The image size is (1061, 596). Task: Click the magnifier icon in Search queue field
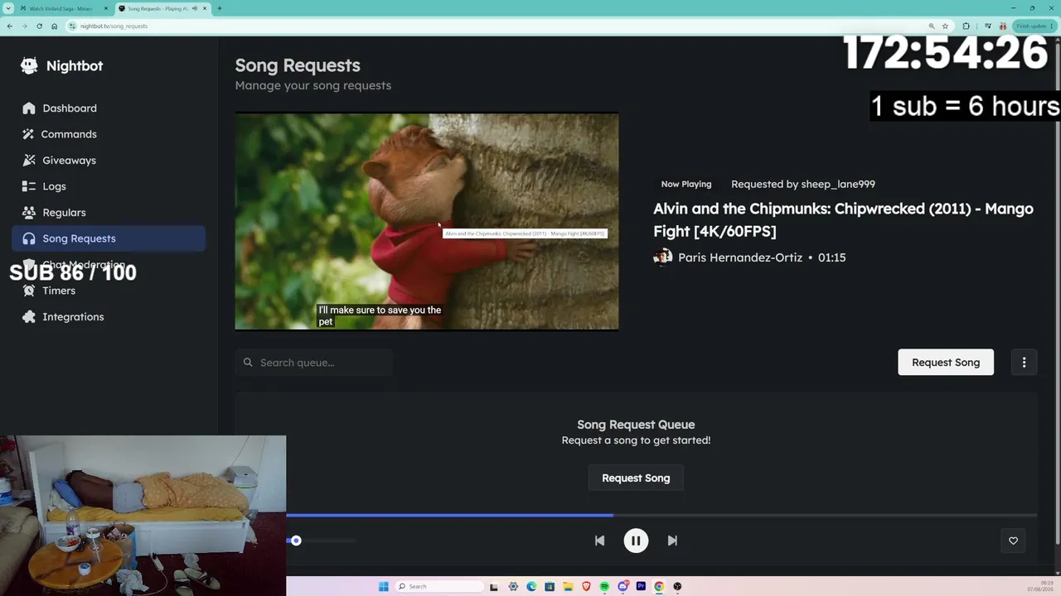coord(248,363)
